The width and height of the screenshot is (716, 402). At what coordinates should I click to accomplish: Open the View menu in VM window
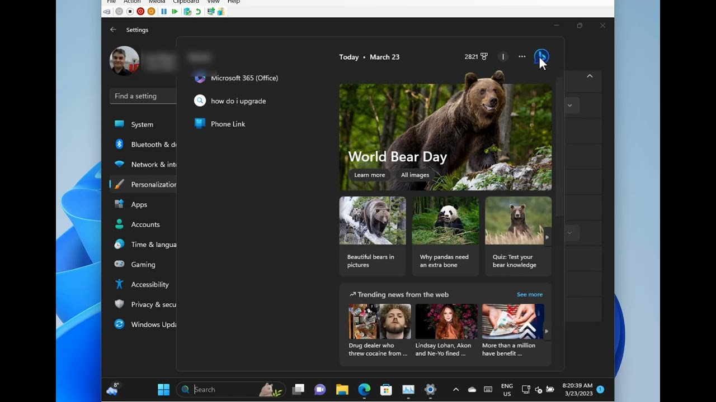tap(213, 2)
